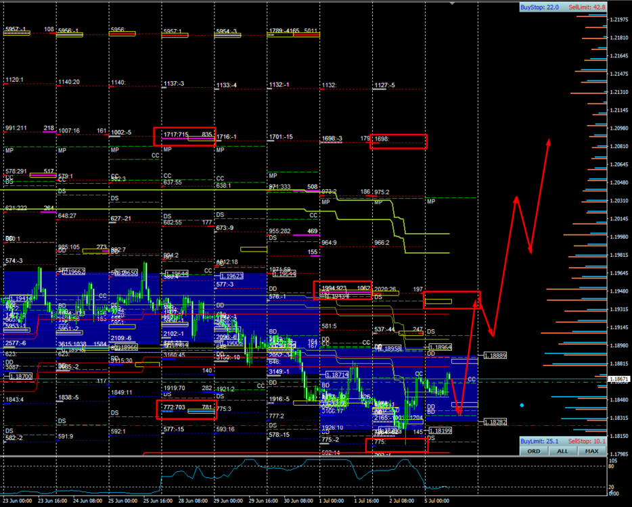Select the 1.18889 price label
This screenshot has width=632, height=507.
click(x=495, y=356)
